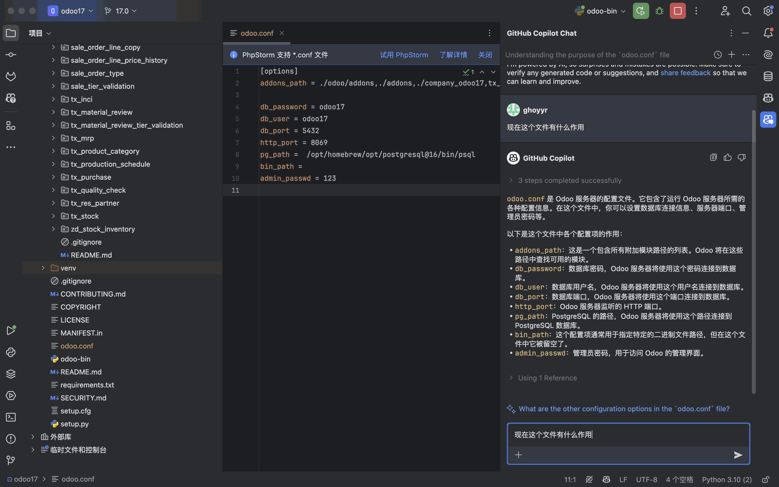This screenshot has width=779, height=487.
Task: Add context attachment plus in chat input
Action: coord(519,455)
